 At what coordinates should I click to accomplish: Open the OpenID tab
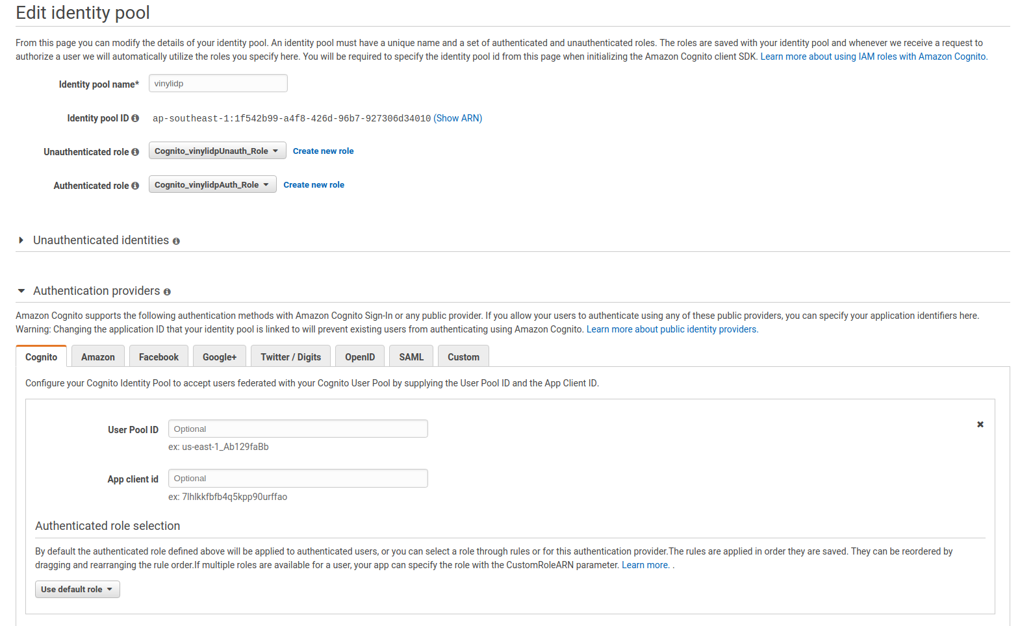coord(360,357)
